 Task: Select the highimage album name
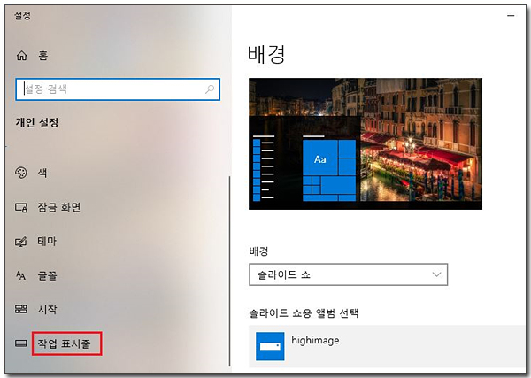[x=315, y=340]
